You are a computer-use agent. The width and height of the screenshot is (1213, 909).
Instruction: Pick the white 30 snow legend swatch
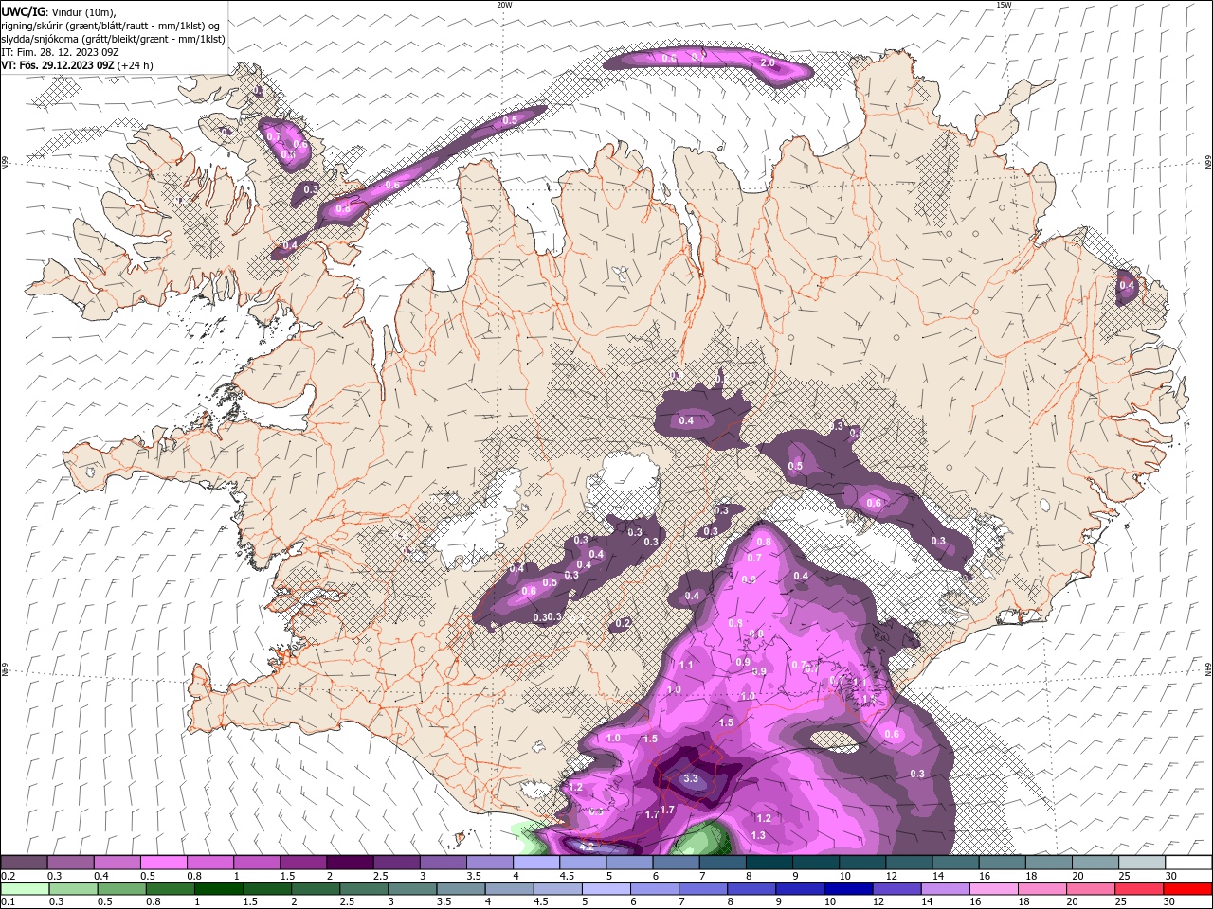(1188, 863)
